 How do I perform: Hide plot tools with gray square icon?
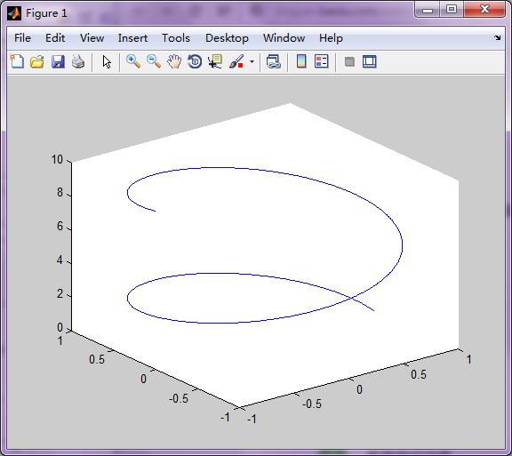[349, 61]
